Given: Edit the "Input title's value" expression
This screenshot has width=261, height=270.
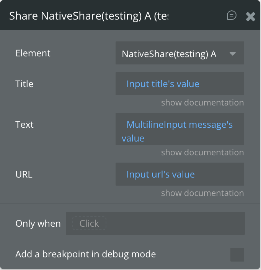Looking at the screenshot, I should 163,84.
